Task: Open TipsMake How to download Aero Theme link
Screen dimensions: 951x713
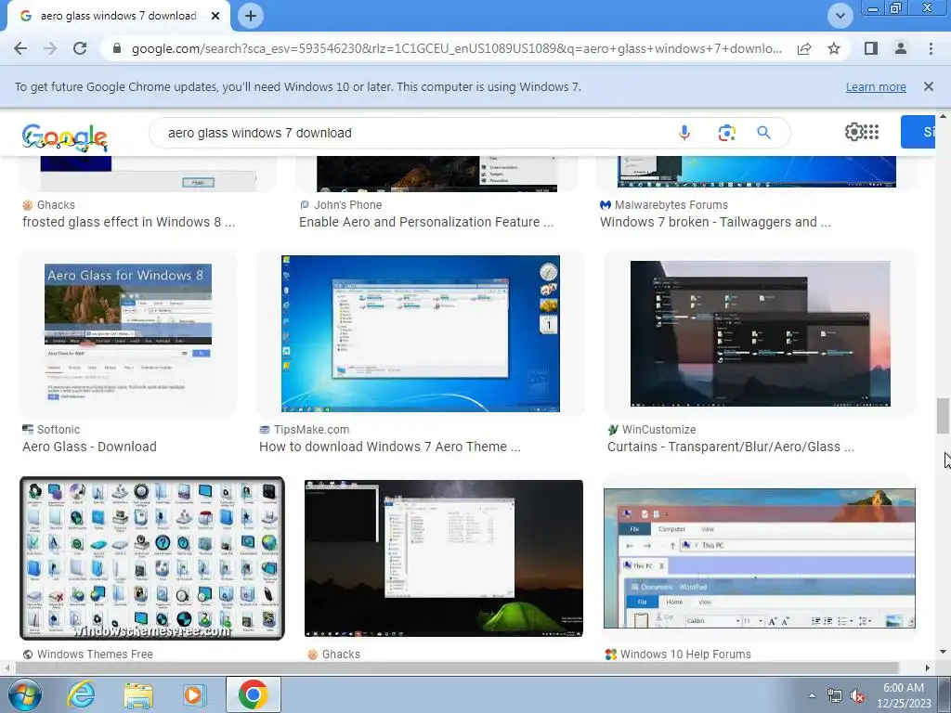Action: pos(389,447)
